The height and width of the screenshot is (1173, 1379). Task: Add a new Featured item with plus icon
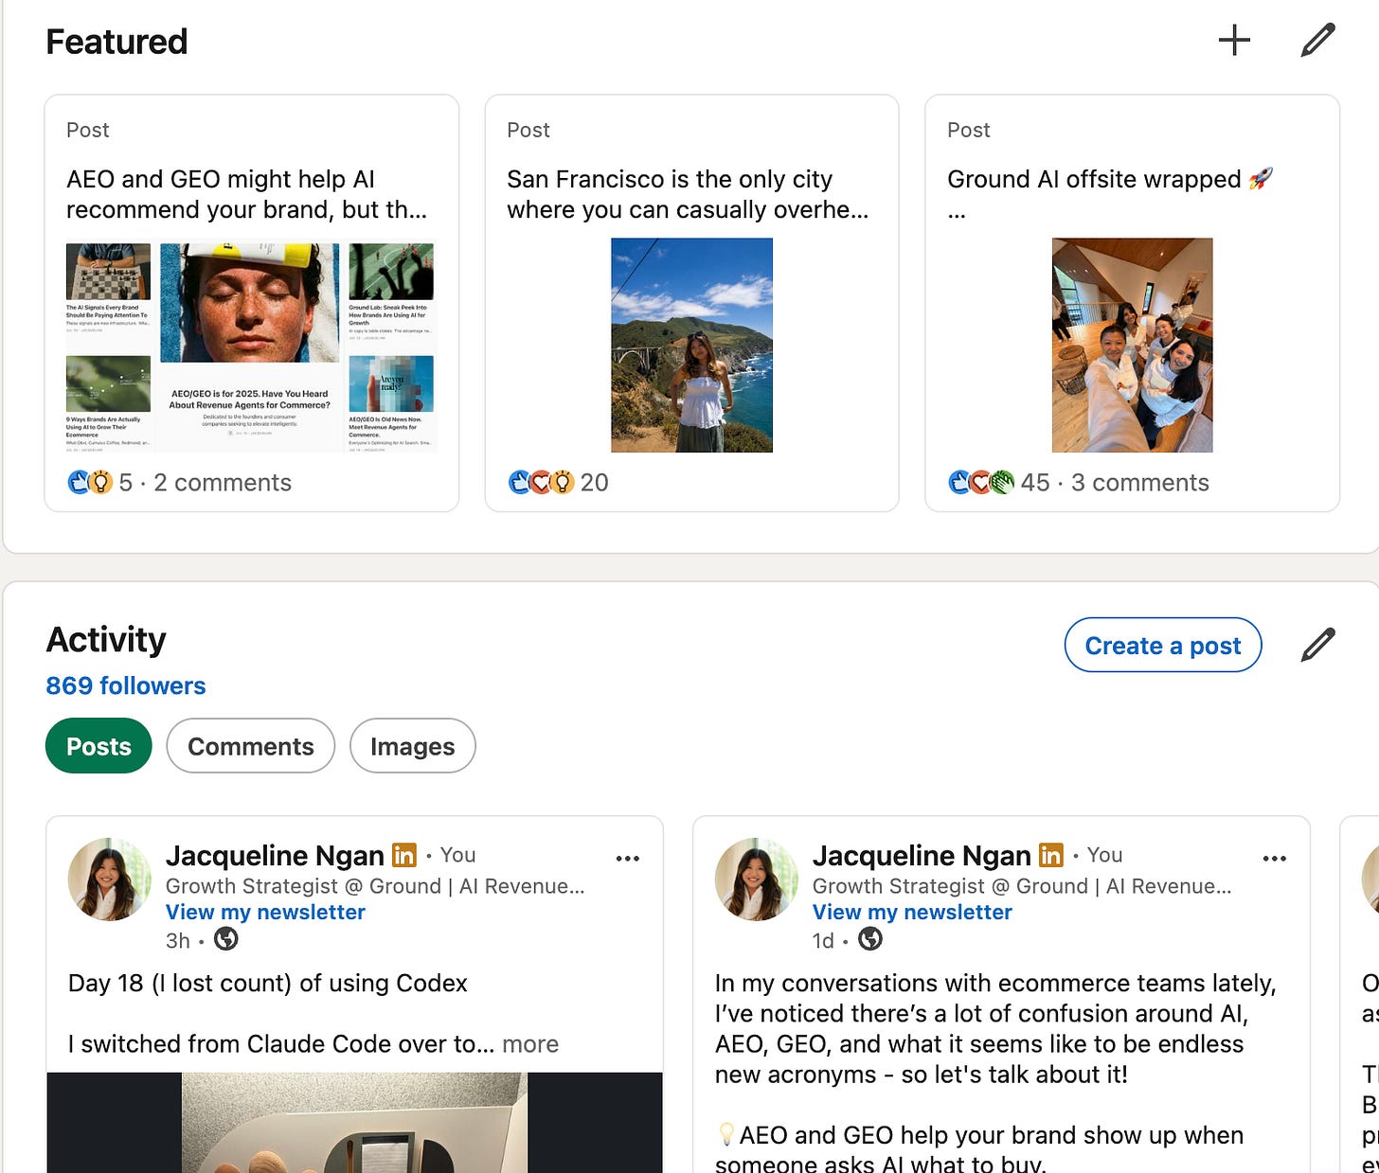1234,40
